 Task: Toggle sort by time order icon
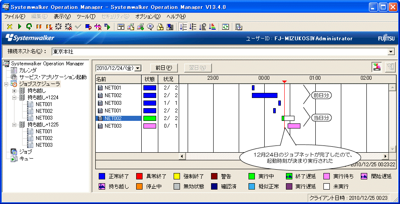pos(203,27)
